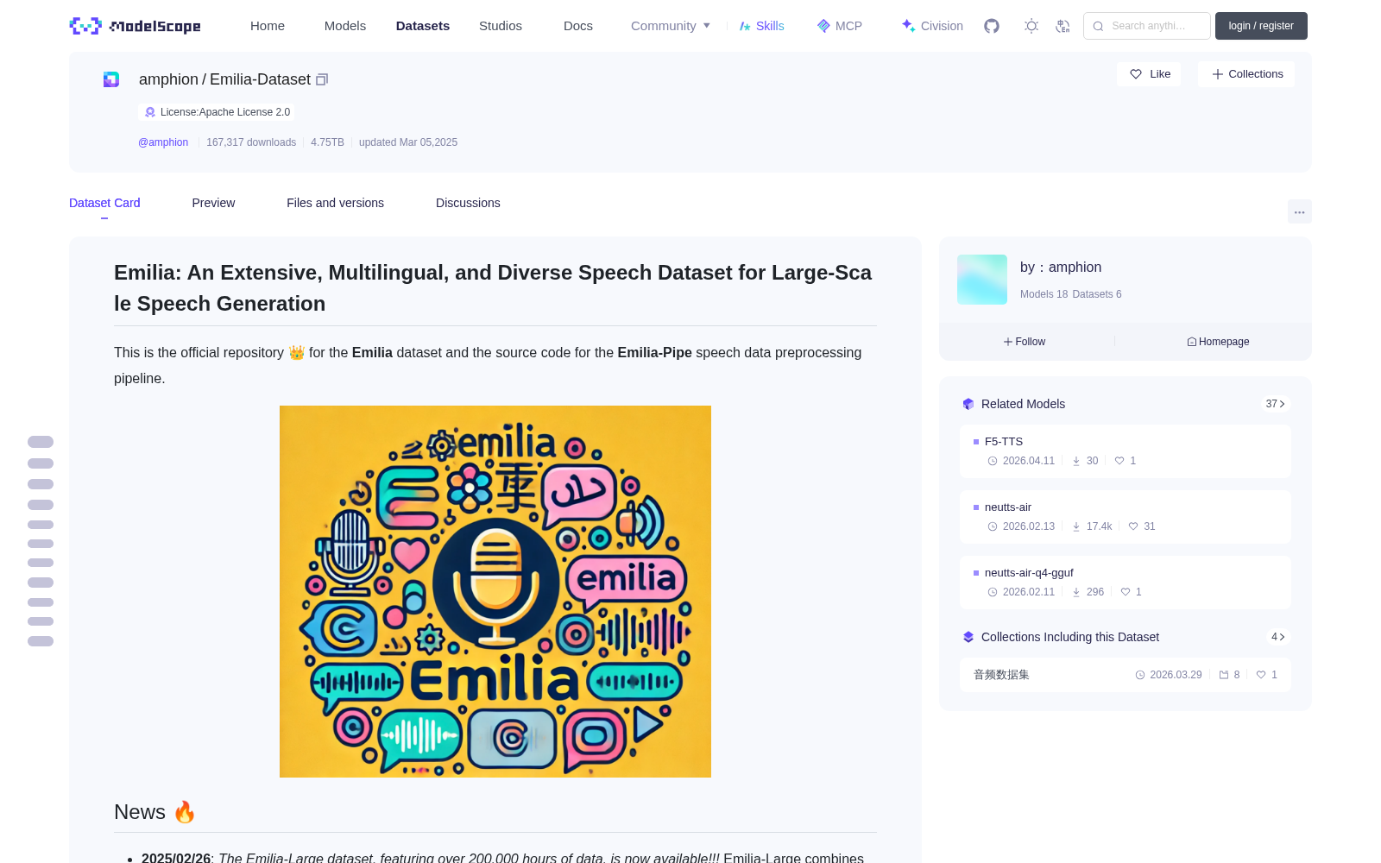Image resolution: width=1381 pixels, height=863 pixels.
Task: Click the download icon on neutts-air row
Action: coord(1076,526)
